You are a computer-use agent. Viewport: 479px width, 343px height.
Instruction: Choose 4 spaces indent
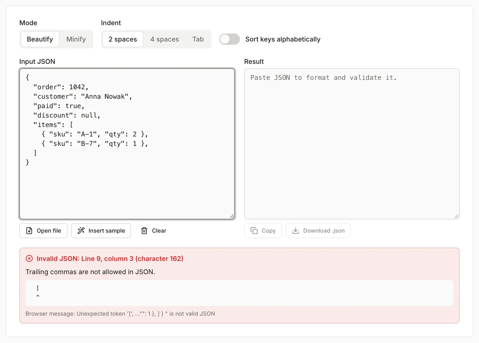click(164, 39)
